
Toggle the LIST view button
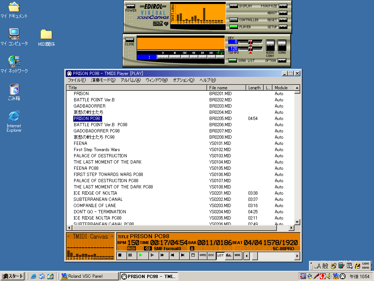(220, 255)
